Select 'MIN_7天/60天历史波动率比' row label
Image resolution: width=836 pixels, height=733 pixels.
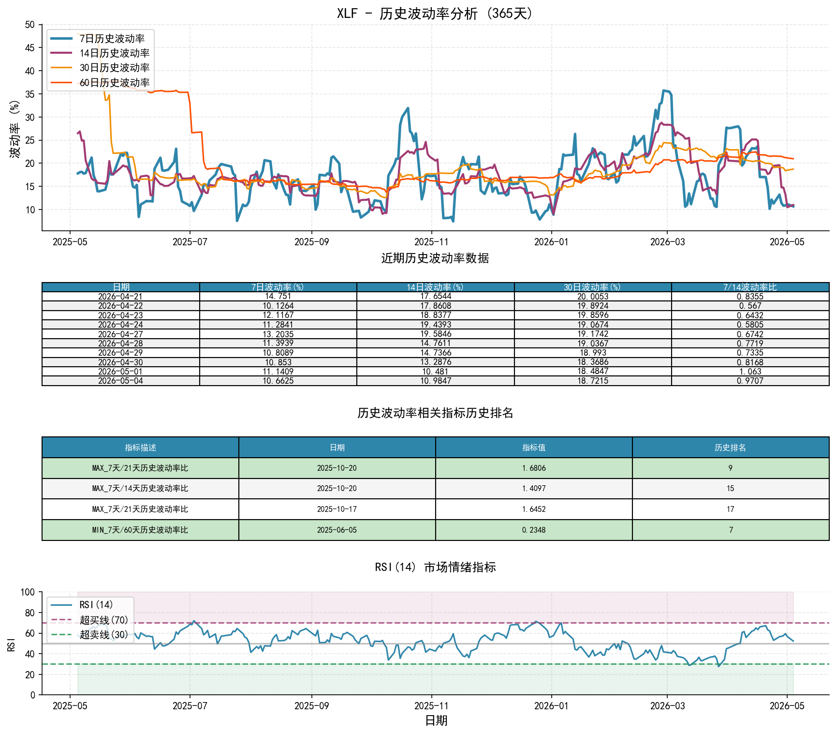click(x=140, y=530)
